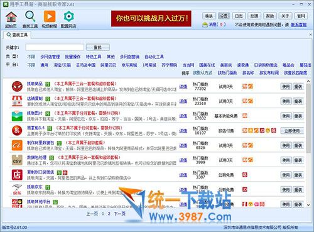Select the shop-shaped 店铺复制 tool icon
This screenshot has width=314, height=232.
17,101
